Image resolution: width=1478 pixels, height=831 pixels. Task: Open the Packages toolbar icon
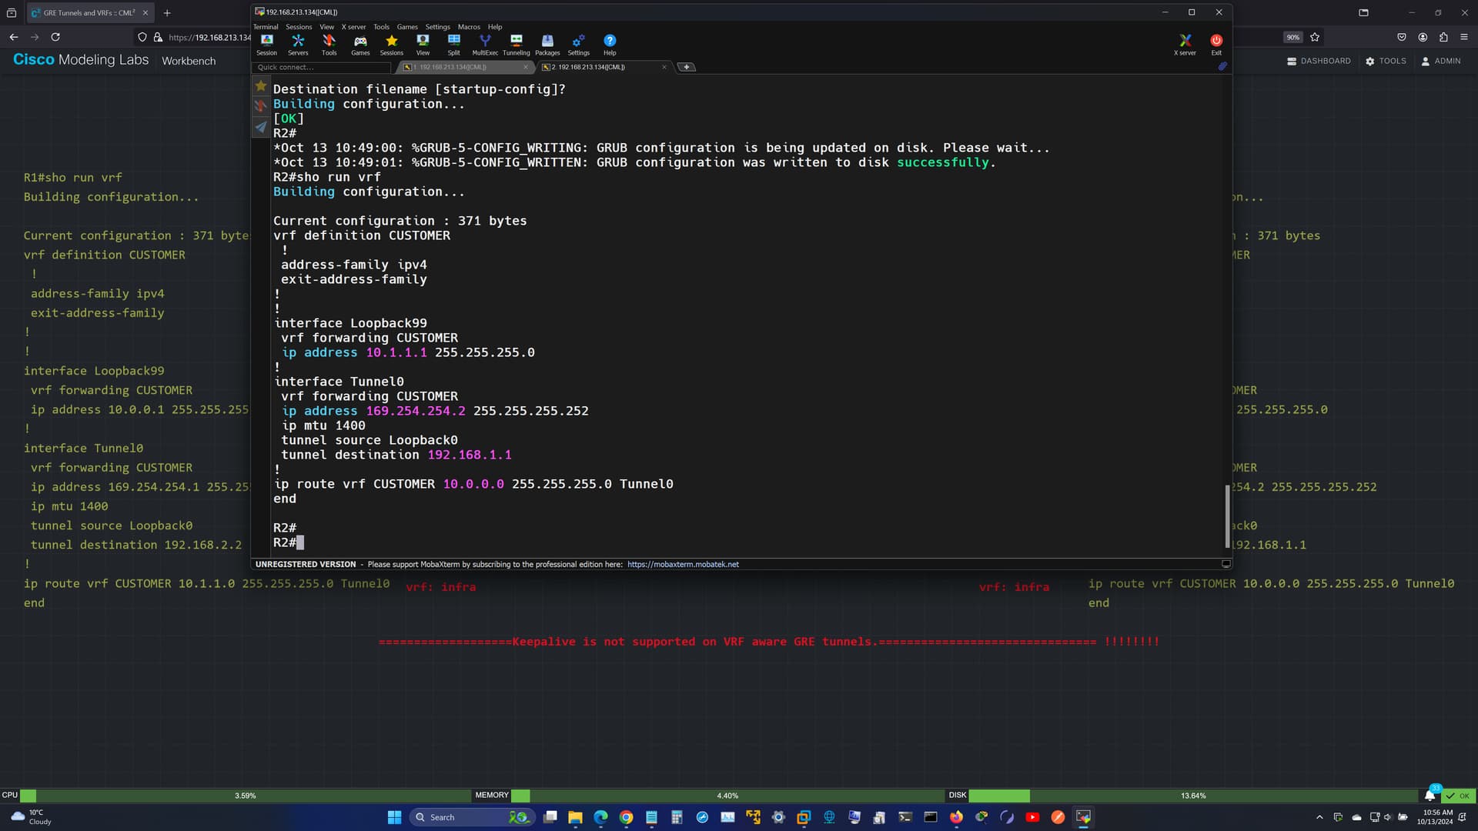[x=547, y=45]
